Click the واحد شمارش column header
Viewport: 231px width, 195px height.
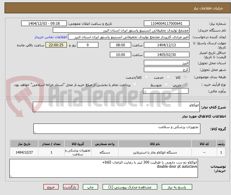(105, 144)
